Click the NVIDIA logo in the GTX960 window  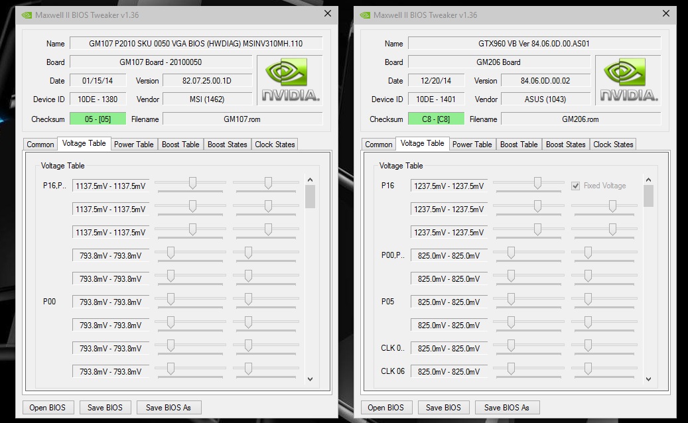point(628,80)
